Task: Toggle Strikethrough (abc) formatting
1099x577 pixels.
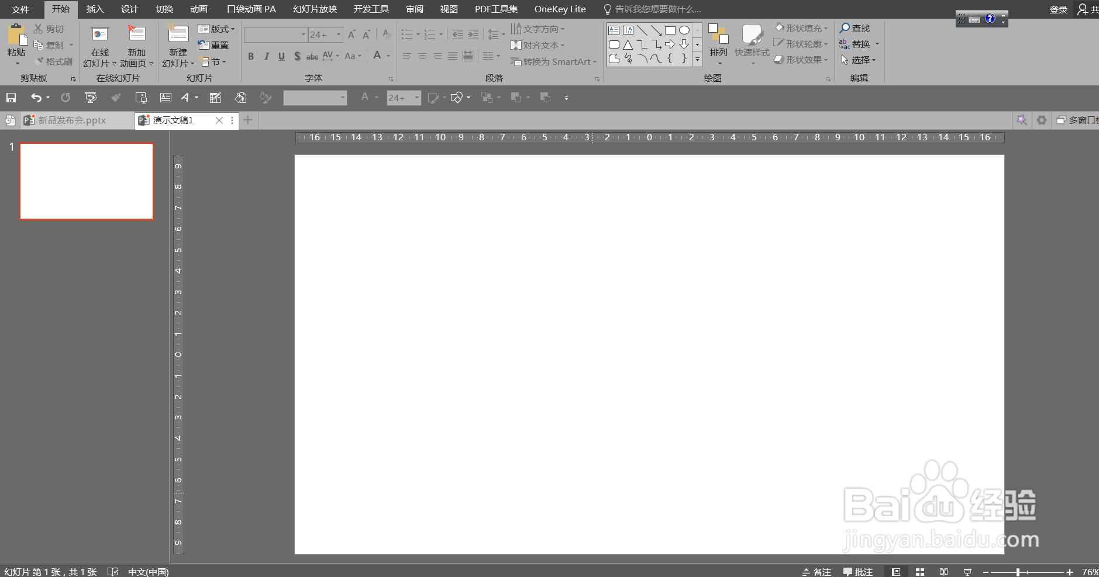Action: pyautogui.click(x=312, y=56)
